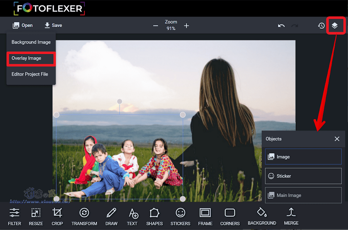
Task: Choose Overlay Image from Open menu
Action: tap(26, 58)
